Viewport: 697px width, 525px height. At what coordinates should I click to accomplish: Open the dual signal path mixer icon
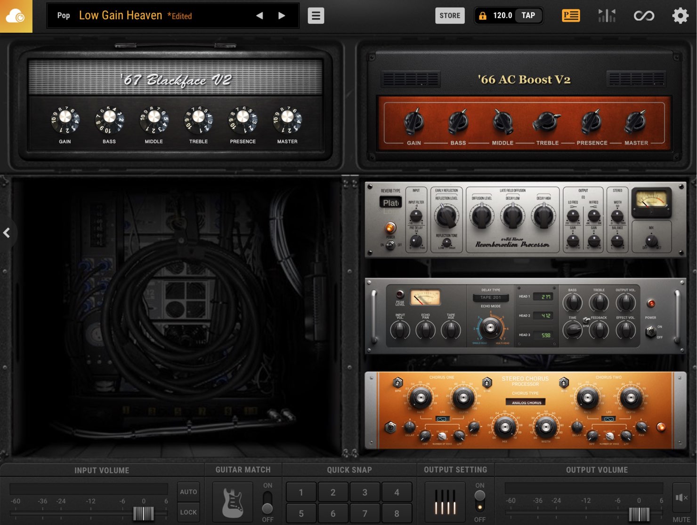[x=607, y=16]
